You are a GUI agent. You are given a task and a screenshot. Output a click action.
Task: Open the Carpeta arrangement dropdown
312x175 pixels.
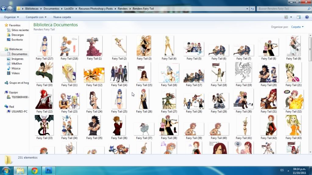click(297, 27)
